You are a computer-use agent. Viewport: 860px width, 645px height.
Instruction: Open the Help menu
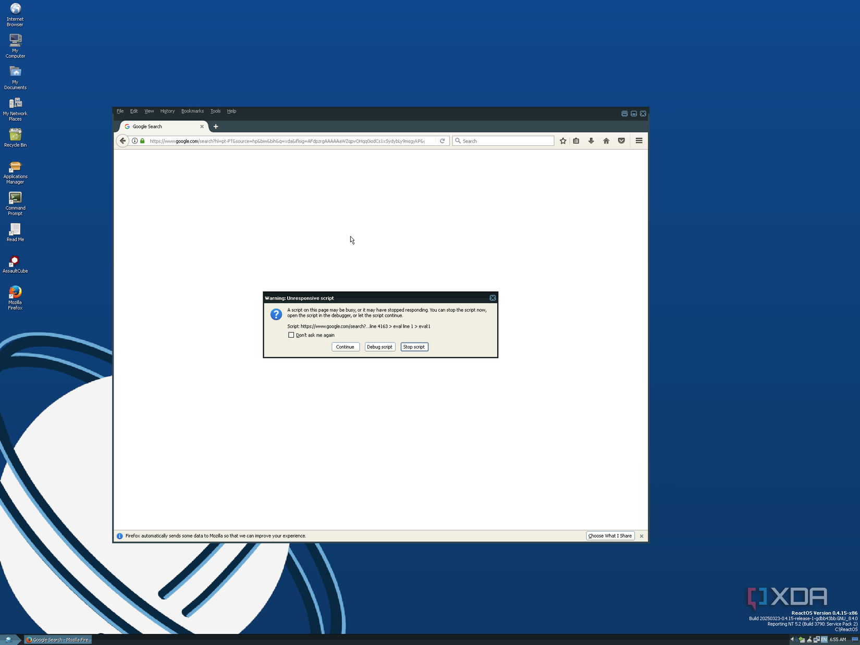231,111
